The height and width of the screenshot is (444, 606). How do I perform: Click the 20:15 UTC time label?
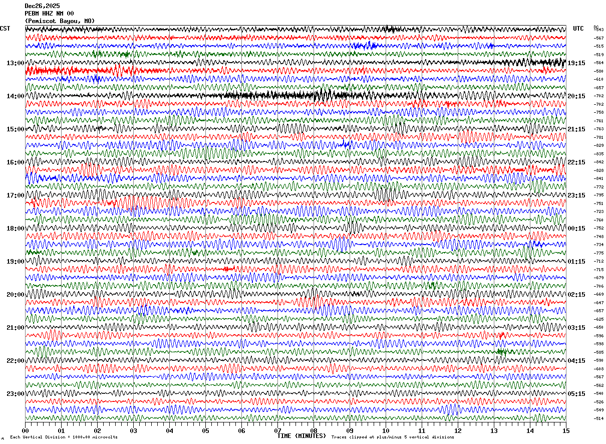[576, 96]
